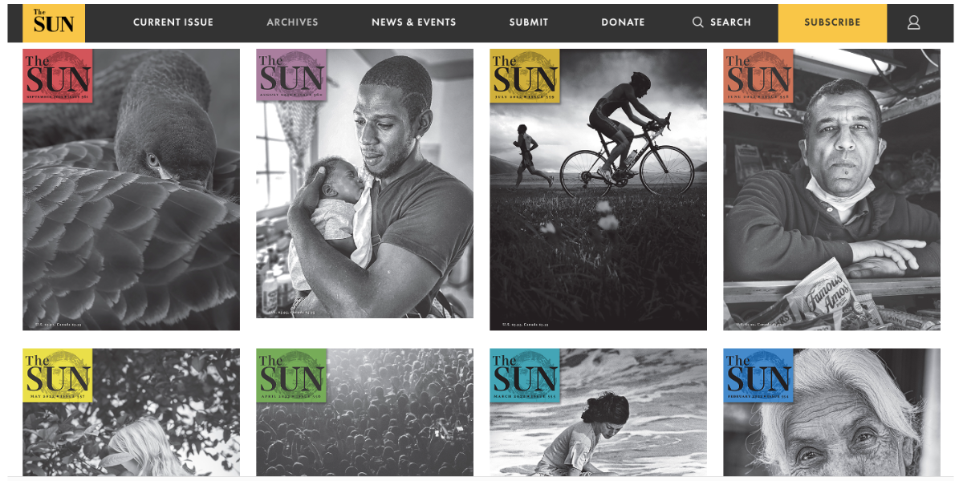The height and width of the screenshot is (481, 963).
Task: Click the magnifying glass search icon
Action: tap(698, 22)
